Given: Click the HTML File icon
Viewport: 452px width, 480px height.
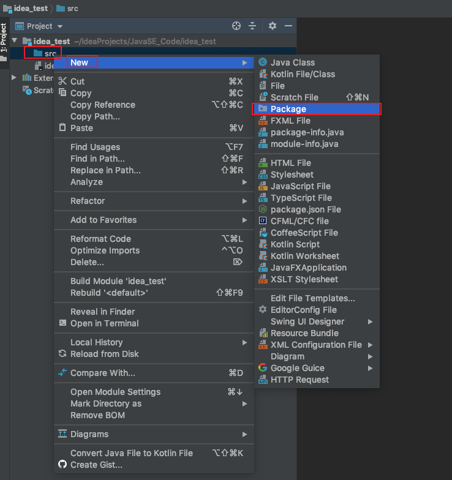Looking at the screenshot, I should click(x=263, y=163).
